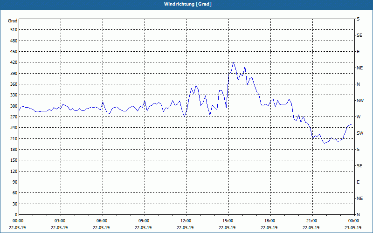Click the 210 degree axis label
The image size is (373, 233).
14,138
